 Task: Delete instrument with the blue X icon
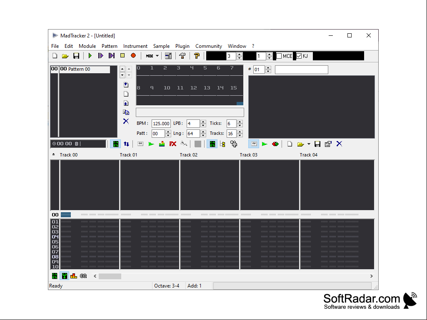coord(340,144)
